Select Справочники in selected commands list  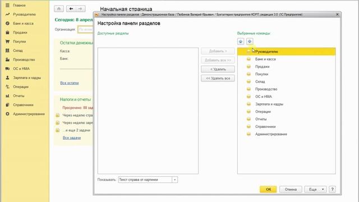[287, 127]
